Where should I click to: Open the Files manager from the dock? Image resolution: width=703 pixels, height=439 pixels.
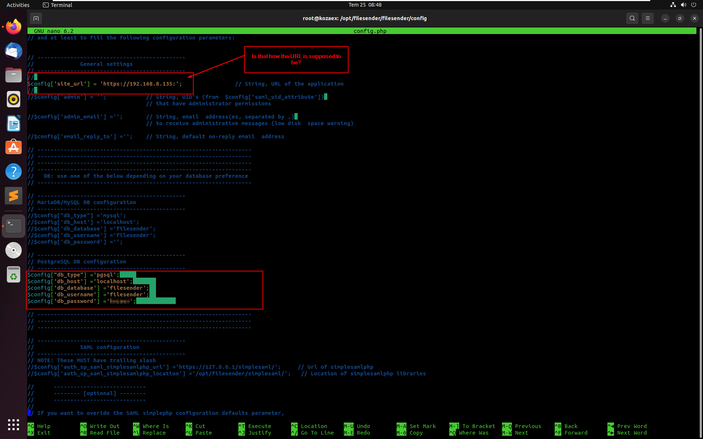(13, 75)
